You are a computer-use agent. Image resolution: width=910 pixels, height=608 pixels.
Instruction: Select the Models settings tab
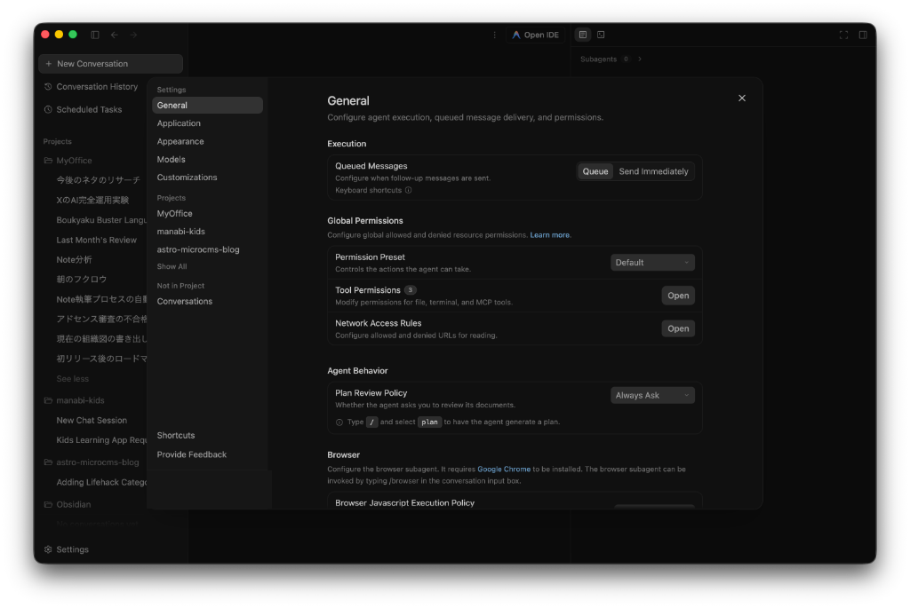pos(172,160)
